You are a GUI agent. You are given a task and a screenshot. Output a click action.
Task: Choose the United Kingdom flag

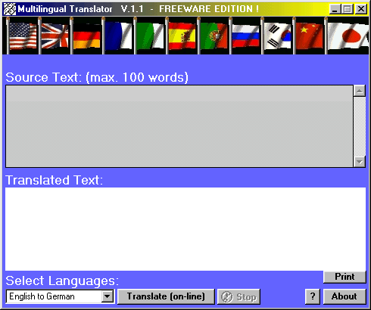click(x=55, y=36)
